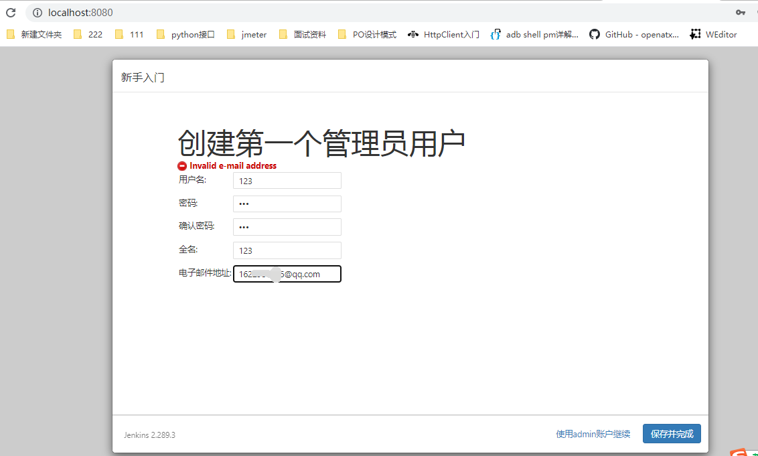Open the WEditor bookmark
The width and height of the screenshot is (758, 456).
click(714, 34)
